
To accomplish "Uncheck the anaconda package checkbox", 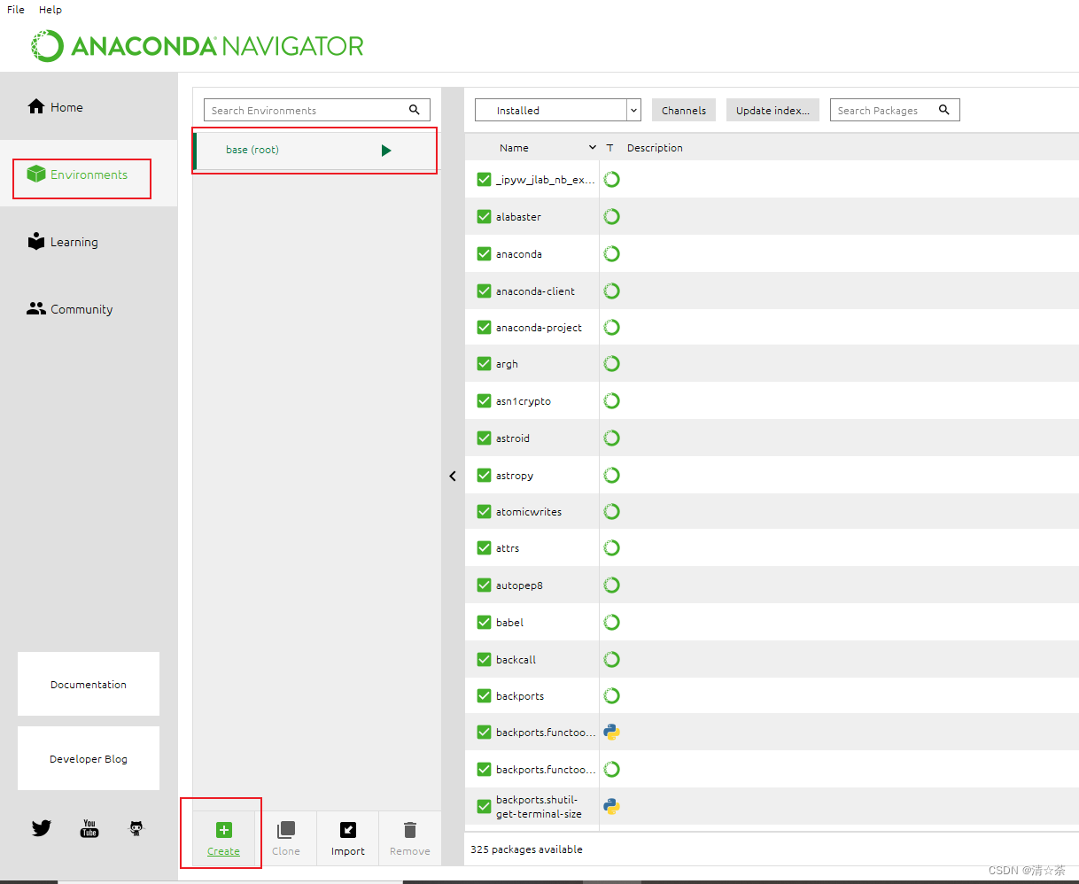I will (484, 253).
